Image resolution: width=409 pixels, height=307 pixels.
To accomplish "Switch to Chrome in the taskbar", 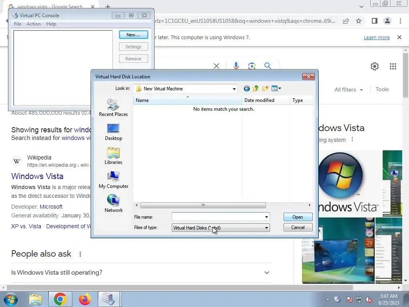I will (60, 299).
